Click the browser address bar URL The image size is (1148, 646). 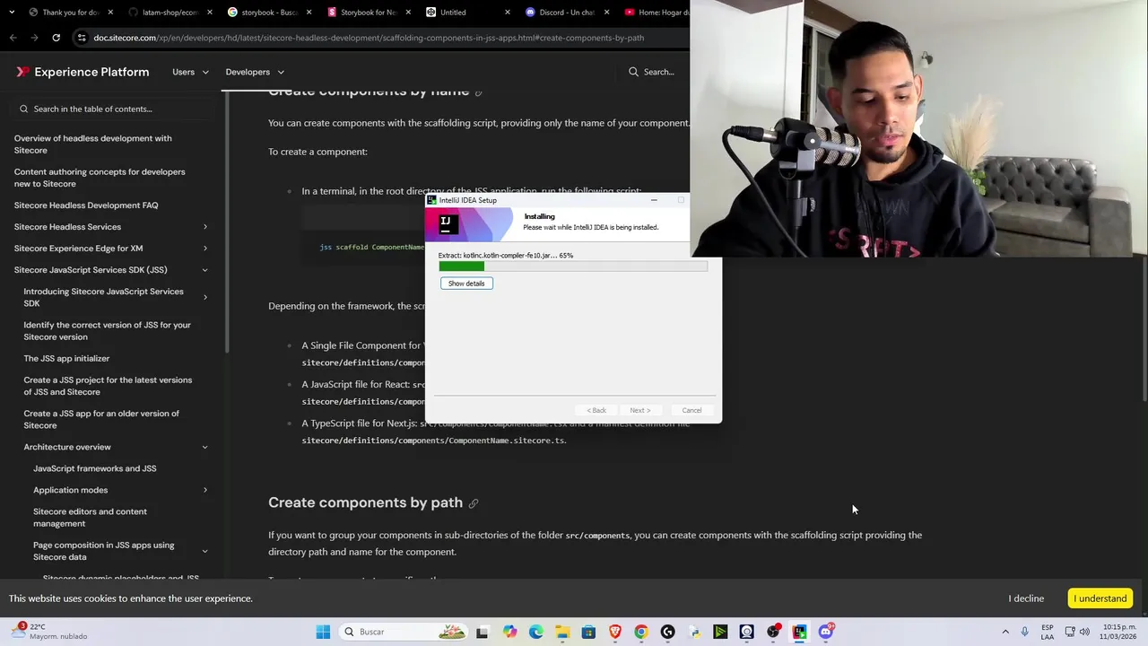[369, 38]
